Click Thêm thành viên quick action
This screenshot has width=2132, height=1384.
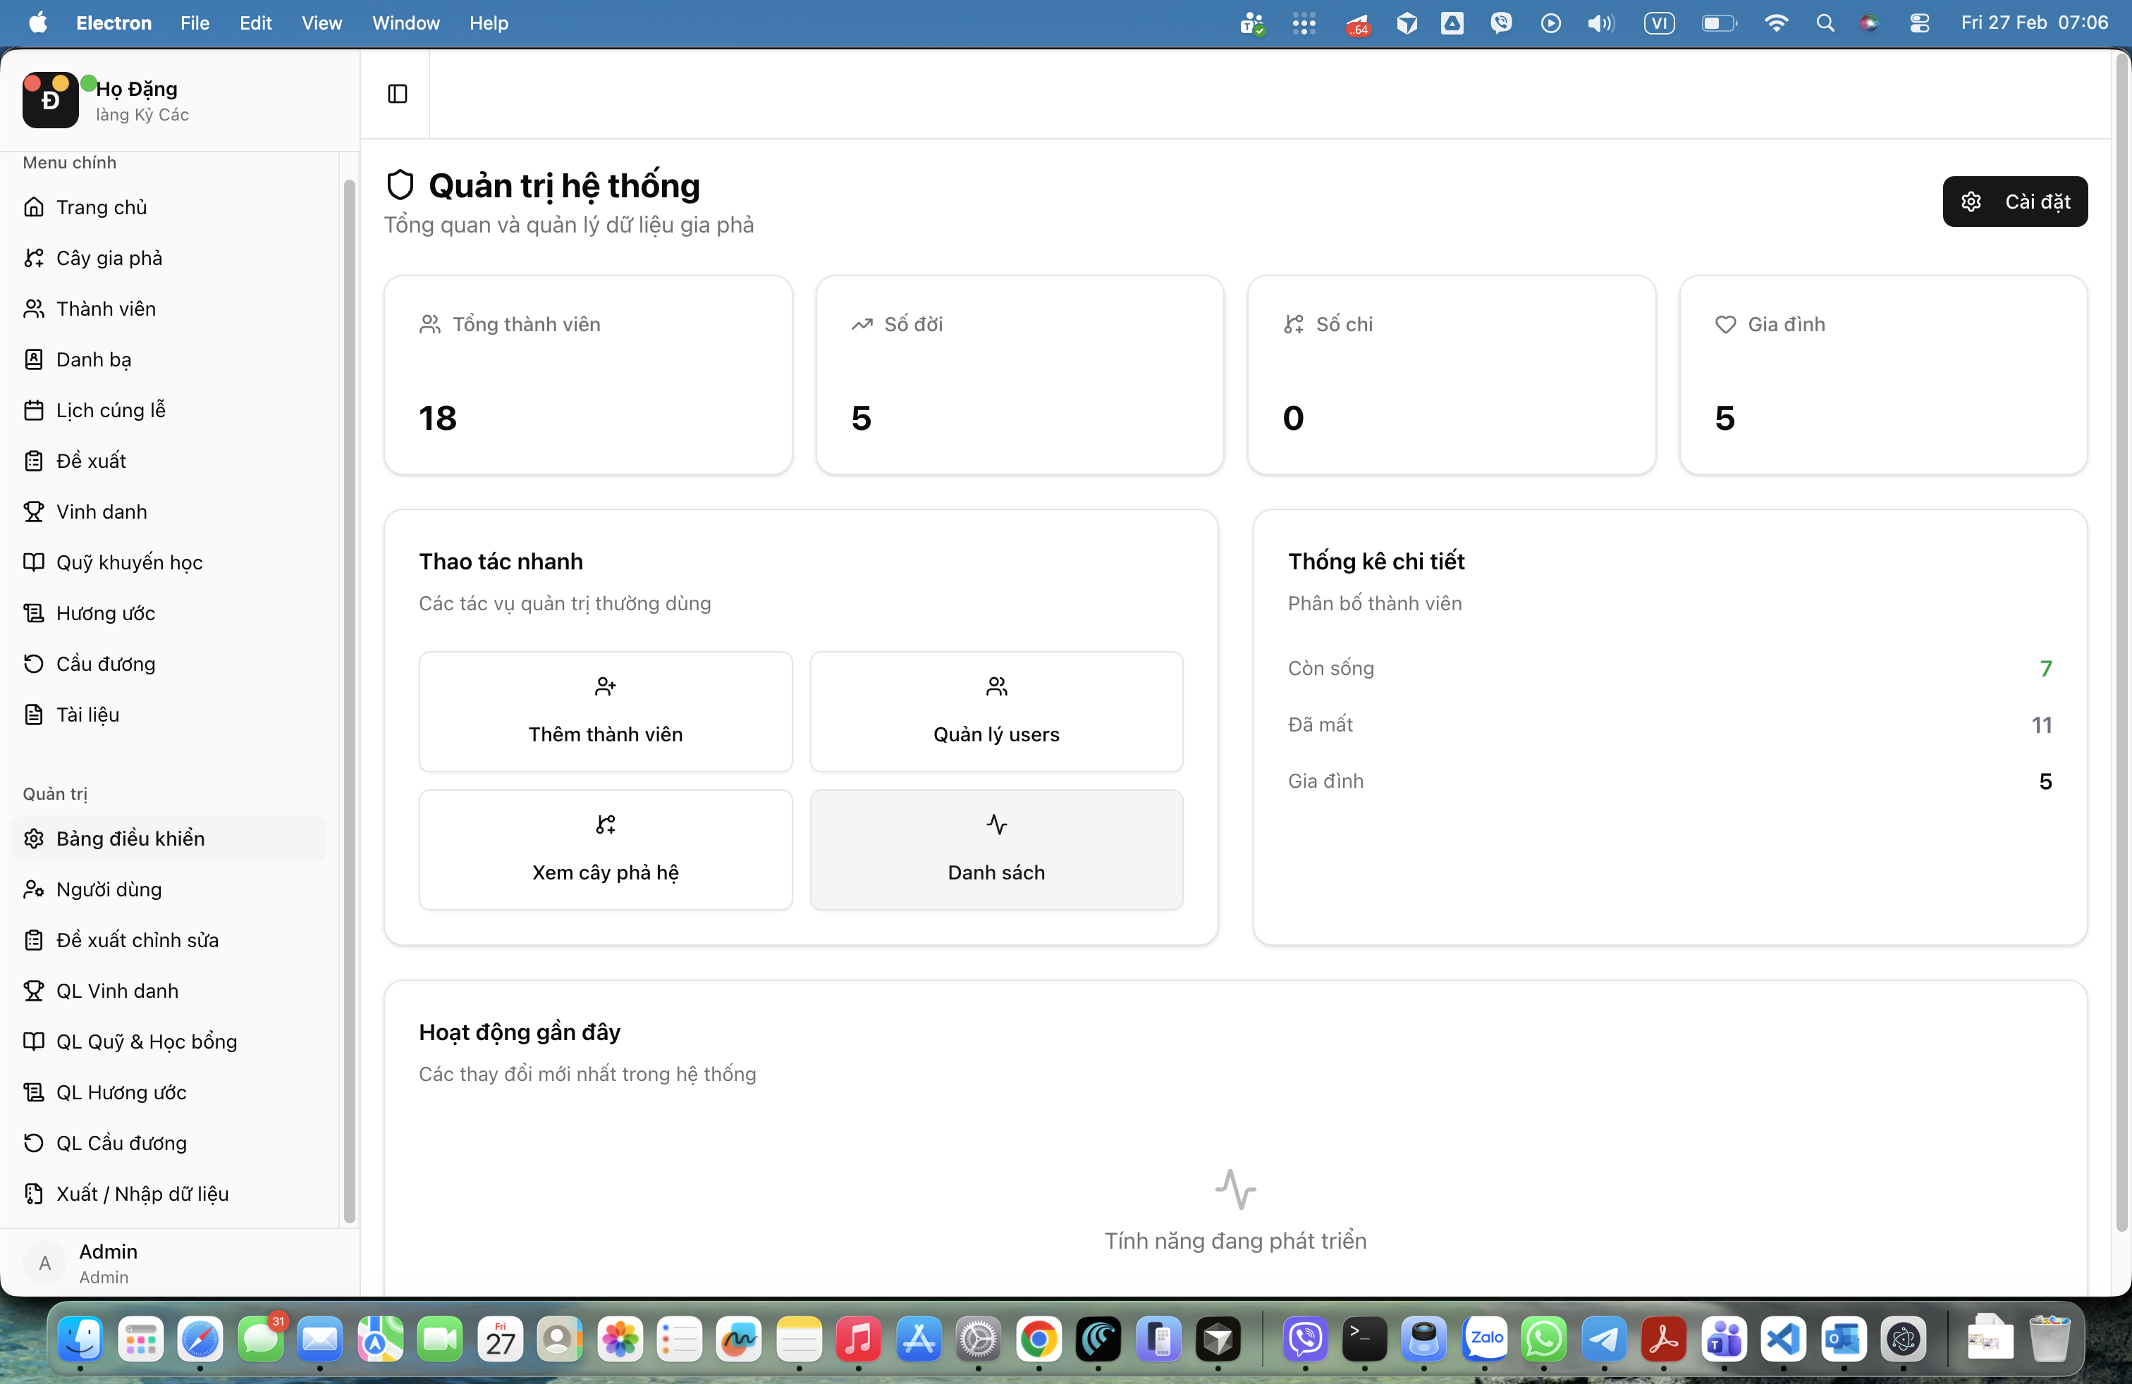[x=605, y=712]
